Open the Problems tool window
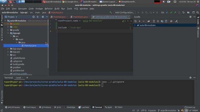 45,107
